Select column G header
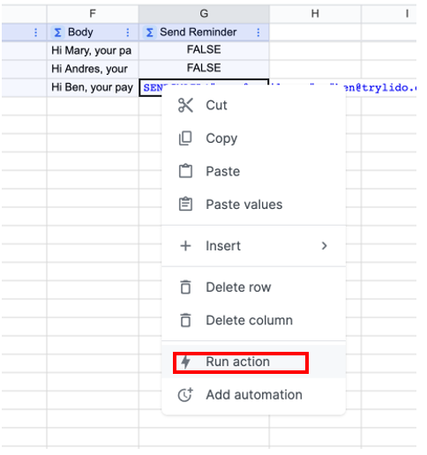The height and width of the screenshot is (455, 427). coord(204,13)
